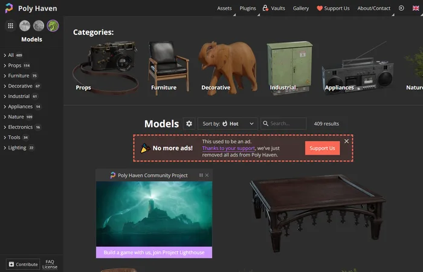Pause the Community Project slideshow

pos(201,175)
